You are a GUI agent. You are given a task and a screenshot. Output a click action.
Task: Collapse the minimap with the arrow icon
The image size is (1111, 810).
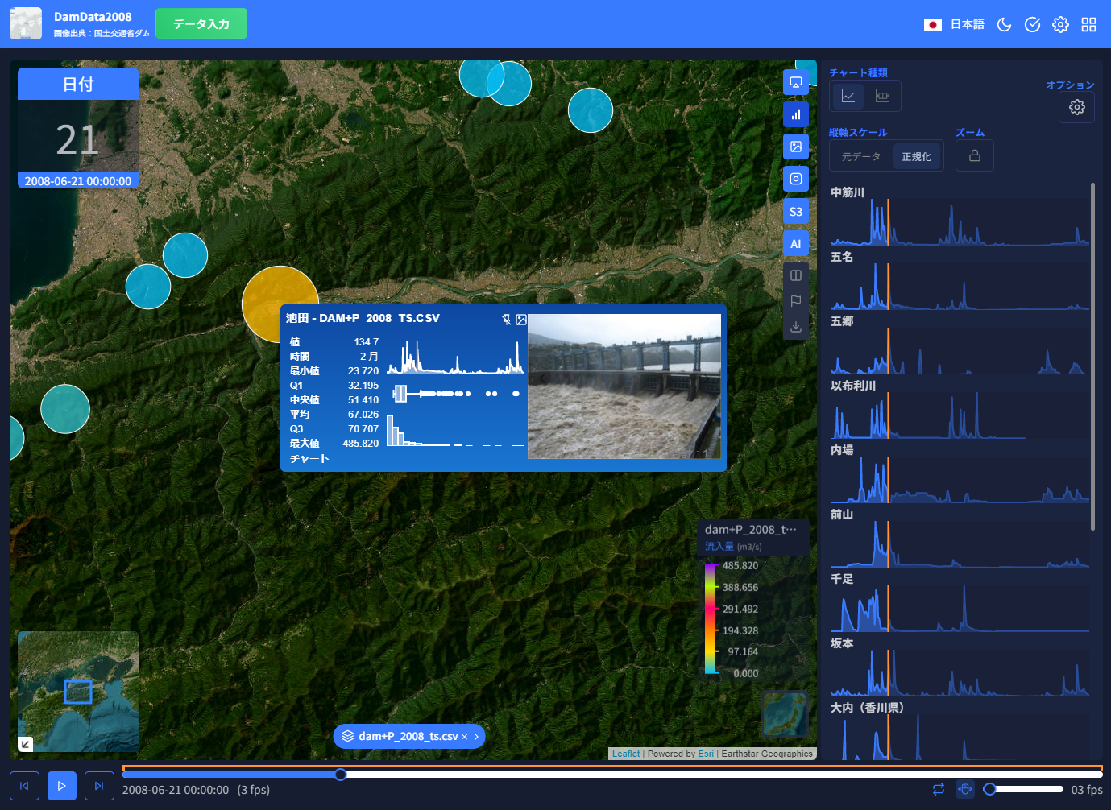[26, 744]
